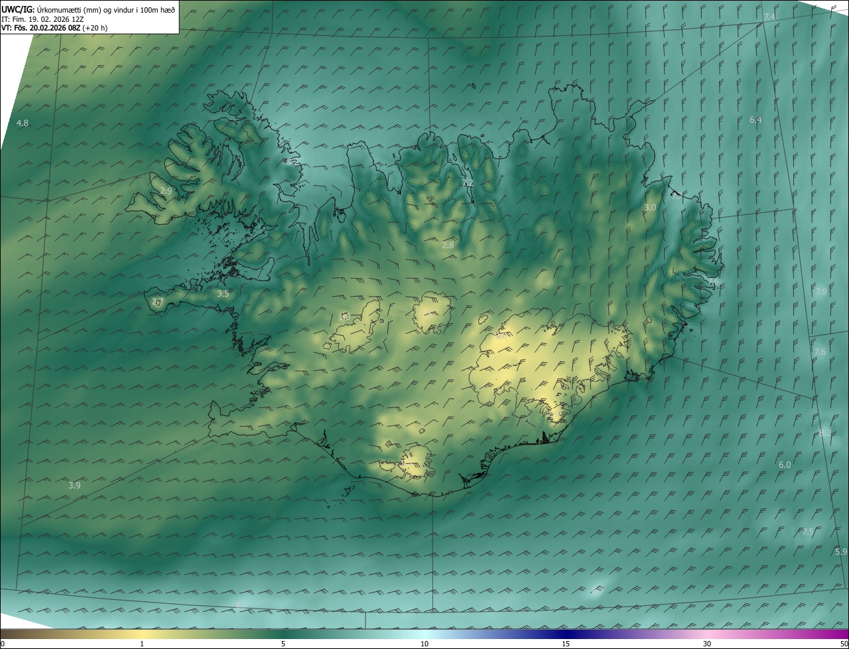
Task: Click the "0" tick label on the color scale
Action: 3,644
